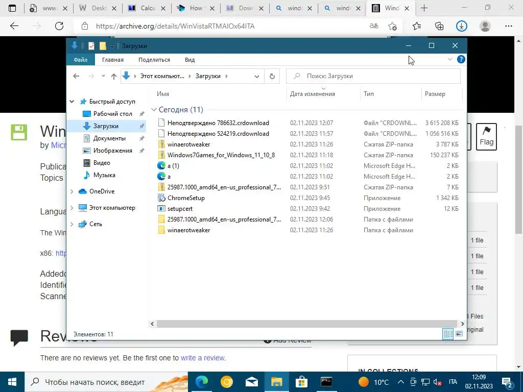This screenshot has height=392, width=523.
Task: Select Изображения in the sidebar
Action: pyautogui.click(x=113, y=151)
